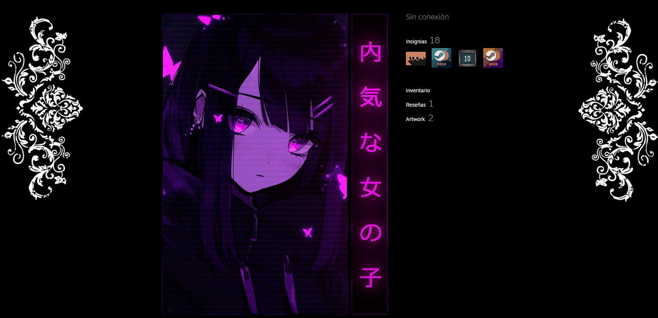
Task: Click the Sin conexión status text
Action: (x=427, y=17)
